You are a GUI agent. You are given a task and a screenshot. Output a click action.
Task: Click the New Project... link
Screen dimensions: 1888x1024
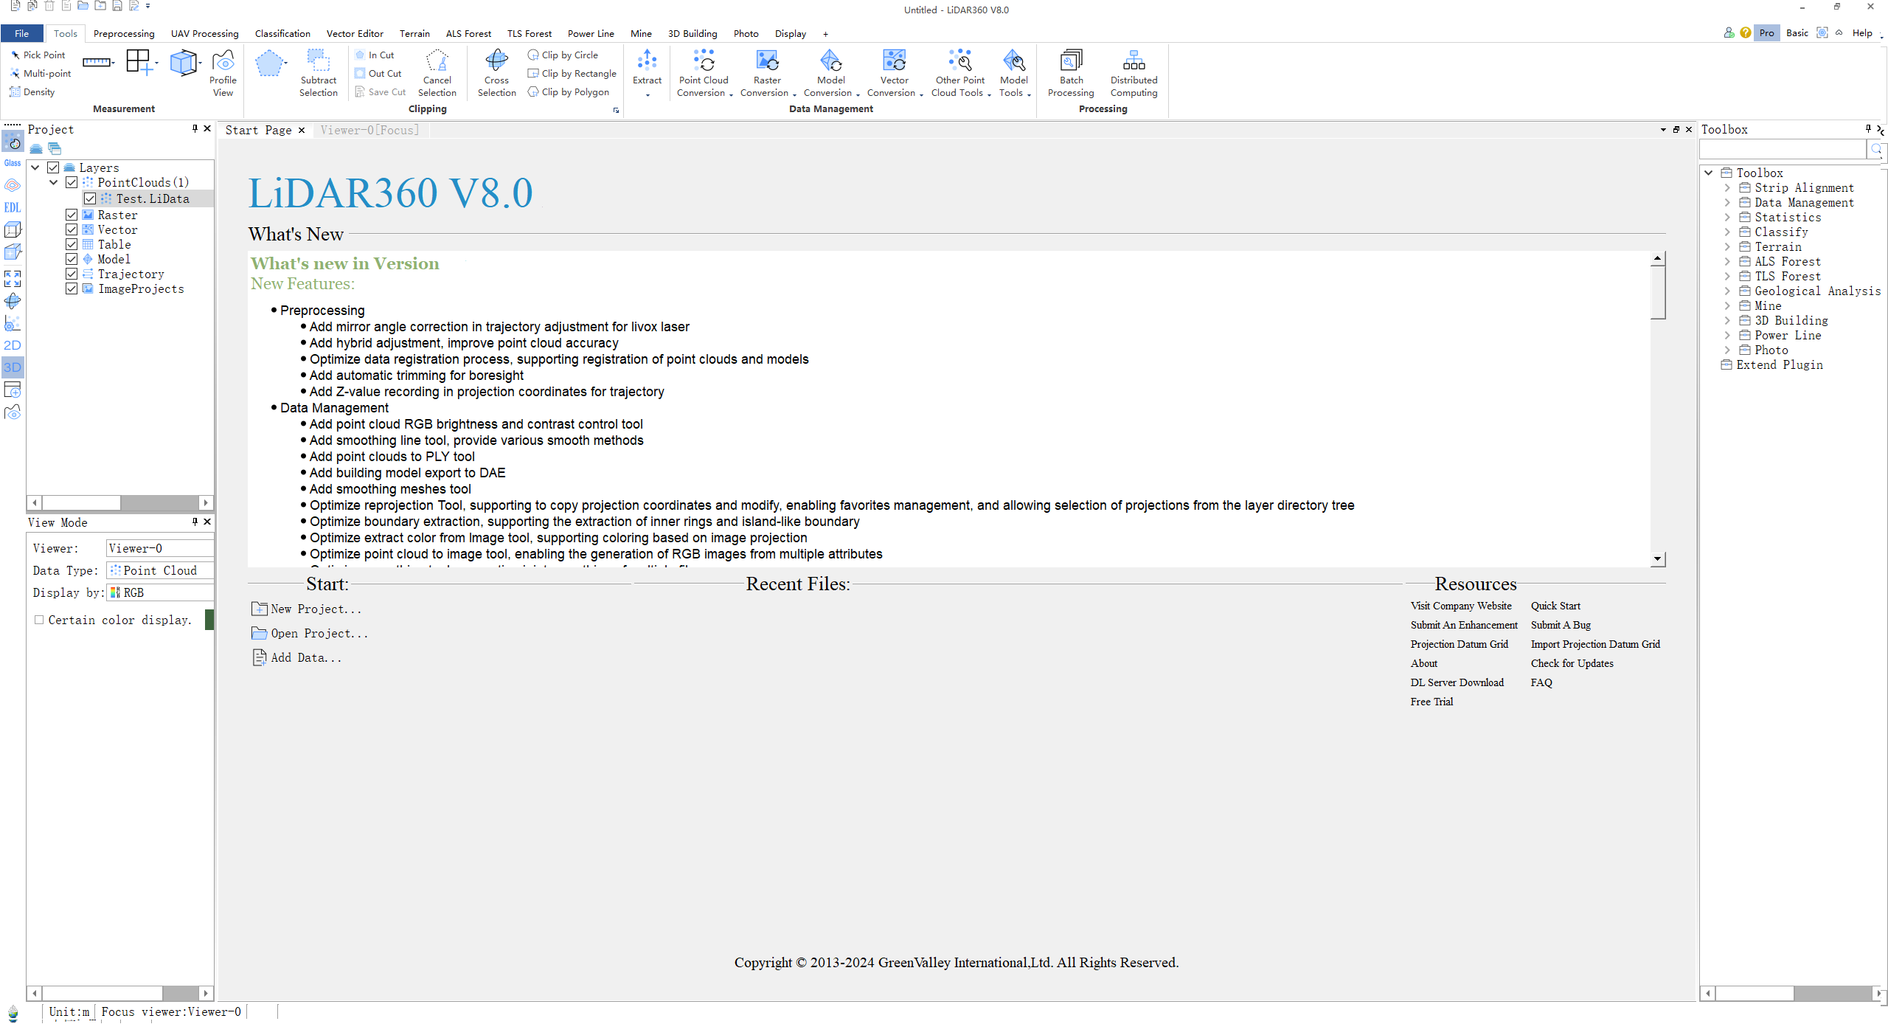click(x=307, y=609)
